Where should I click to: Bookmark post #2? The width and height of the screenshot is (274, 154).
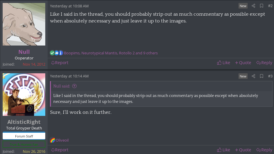point(262,6)
